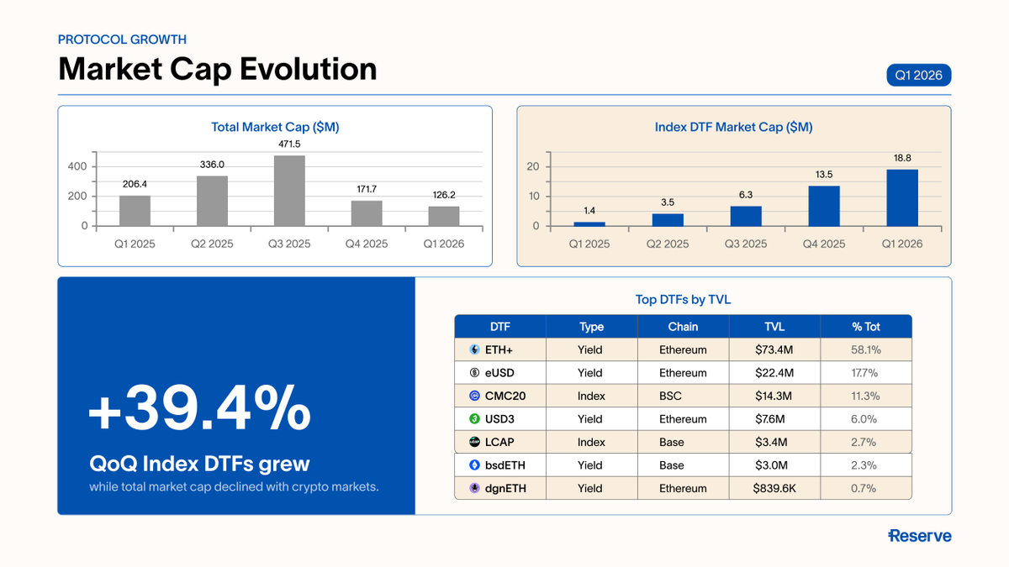
Task: Click the bsdETH token icon
Action: pyautogui.click(x=474, y=465)
